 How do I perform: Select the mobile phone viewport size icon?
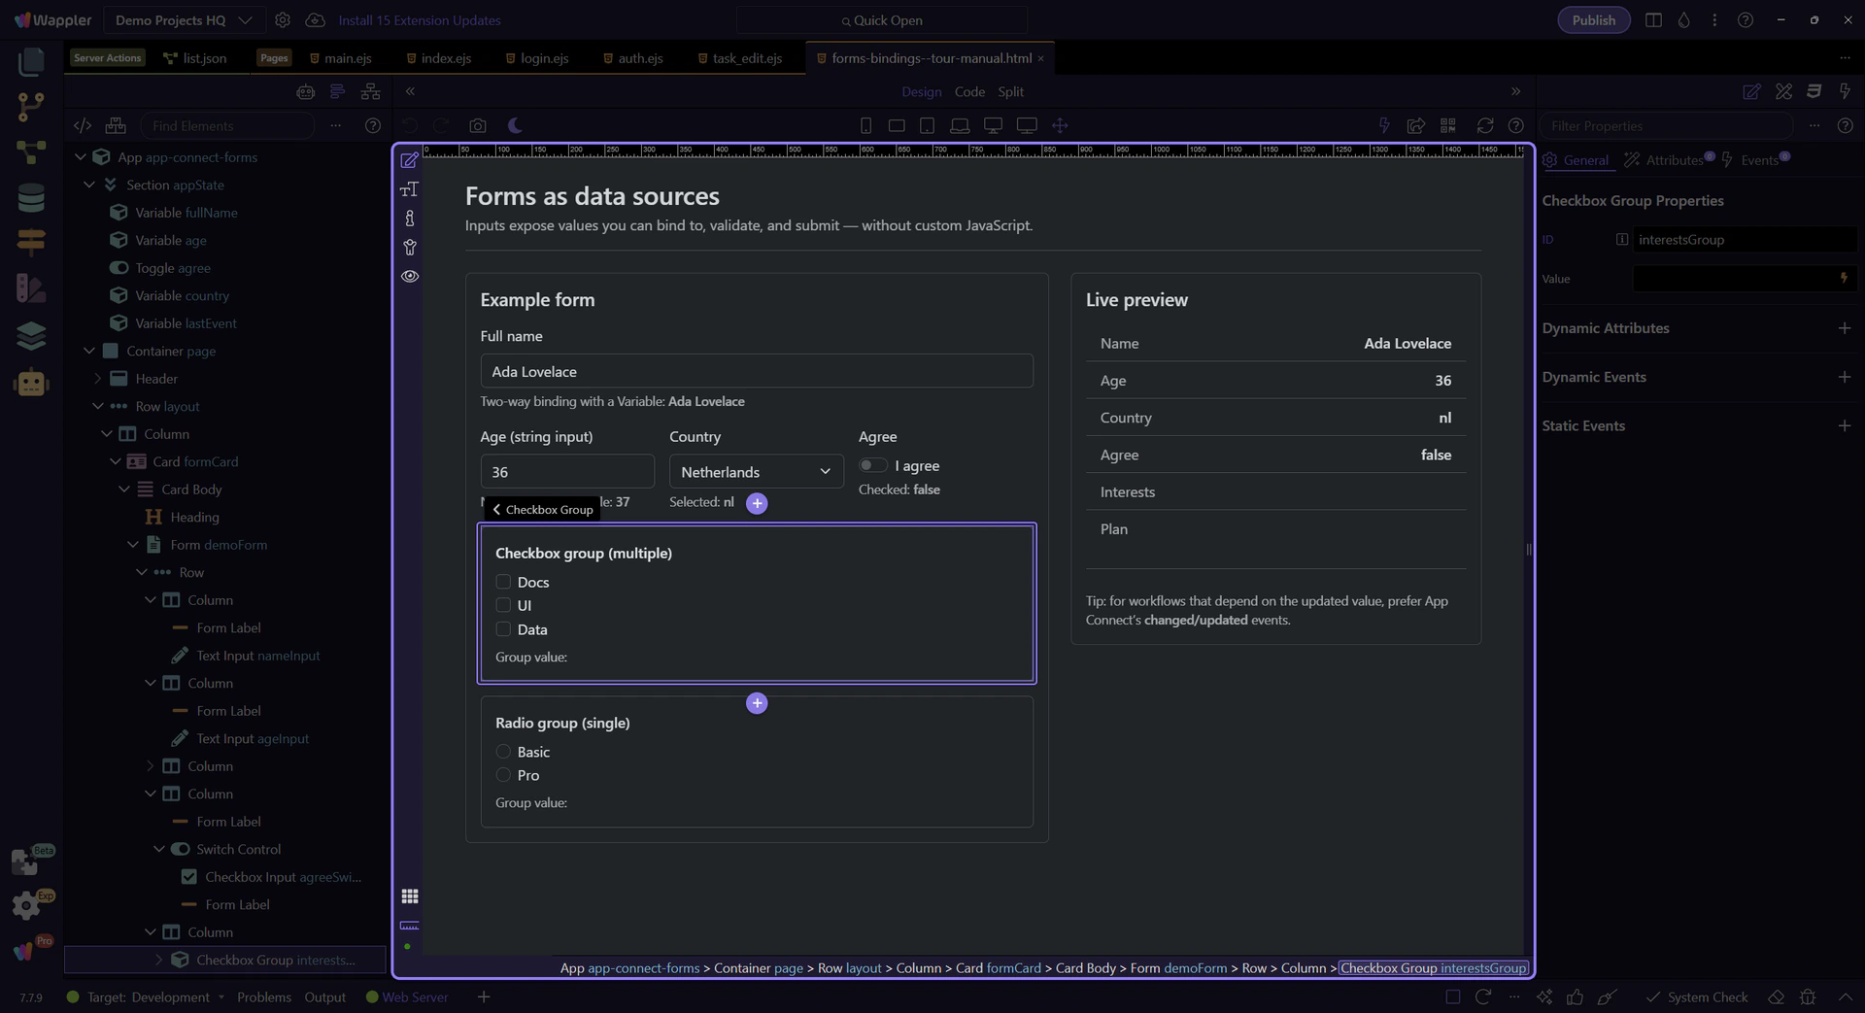(x=865, y=125)
